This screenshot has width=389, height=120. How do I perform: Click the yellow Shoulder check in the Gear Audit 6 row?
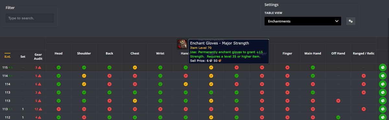84,84
